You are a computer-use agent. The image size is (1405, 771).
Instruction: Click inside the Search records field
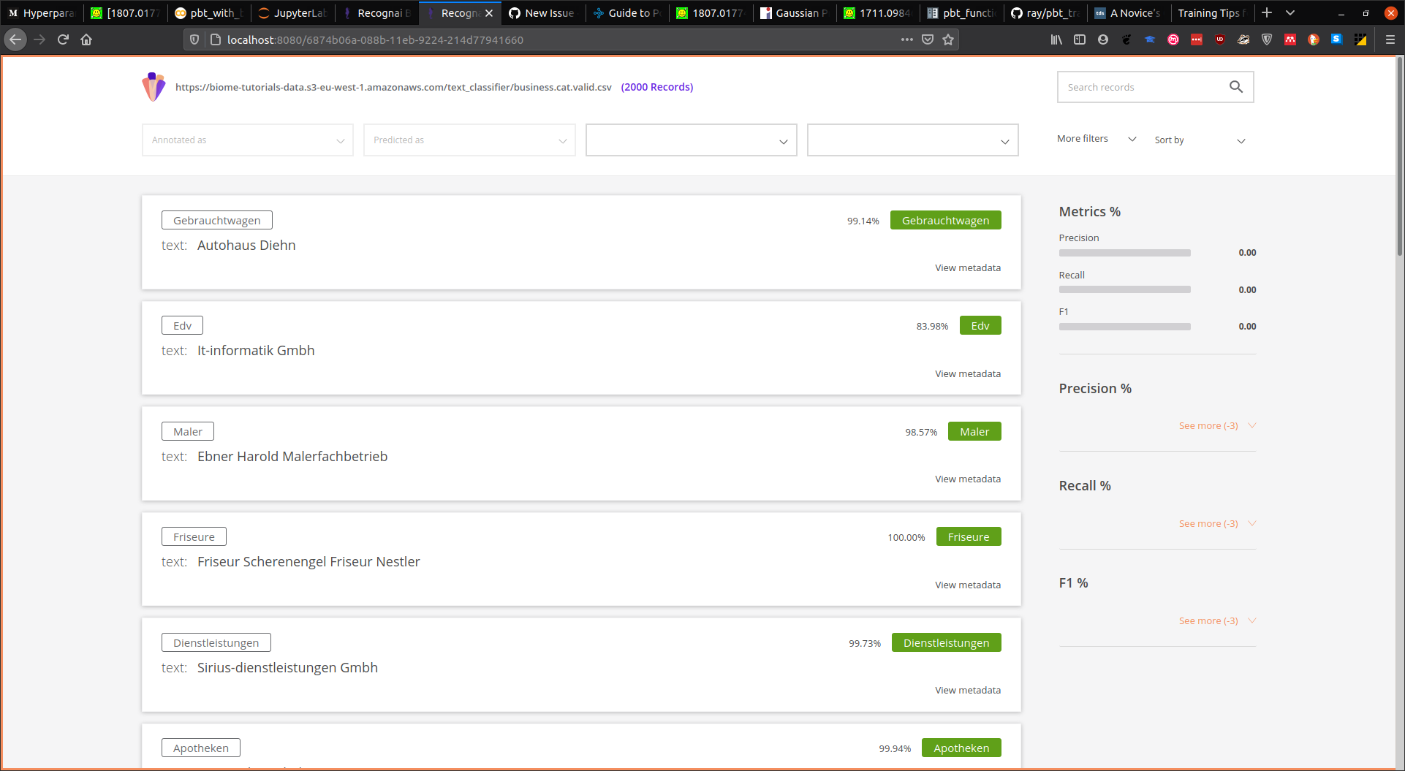pos(1140,86)
